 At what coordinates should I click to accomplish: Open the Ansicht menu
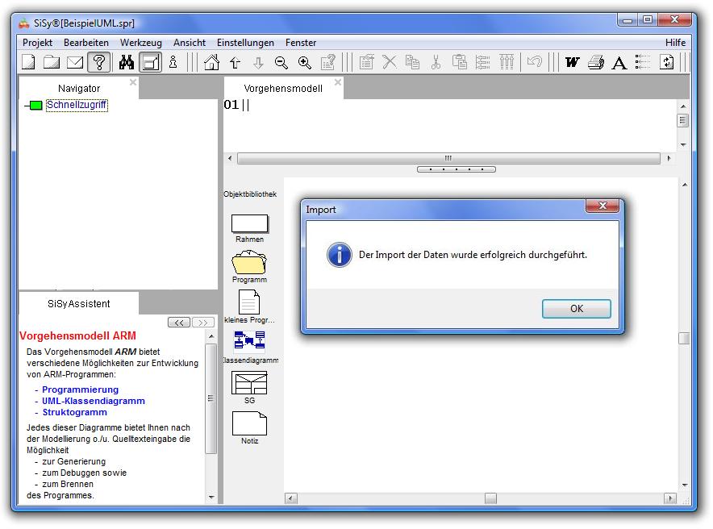coord(190,43)
